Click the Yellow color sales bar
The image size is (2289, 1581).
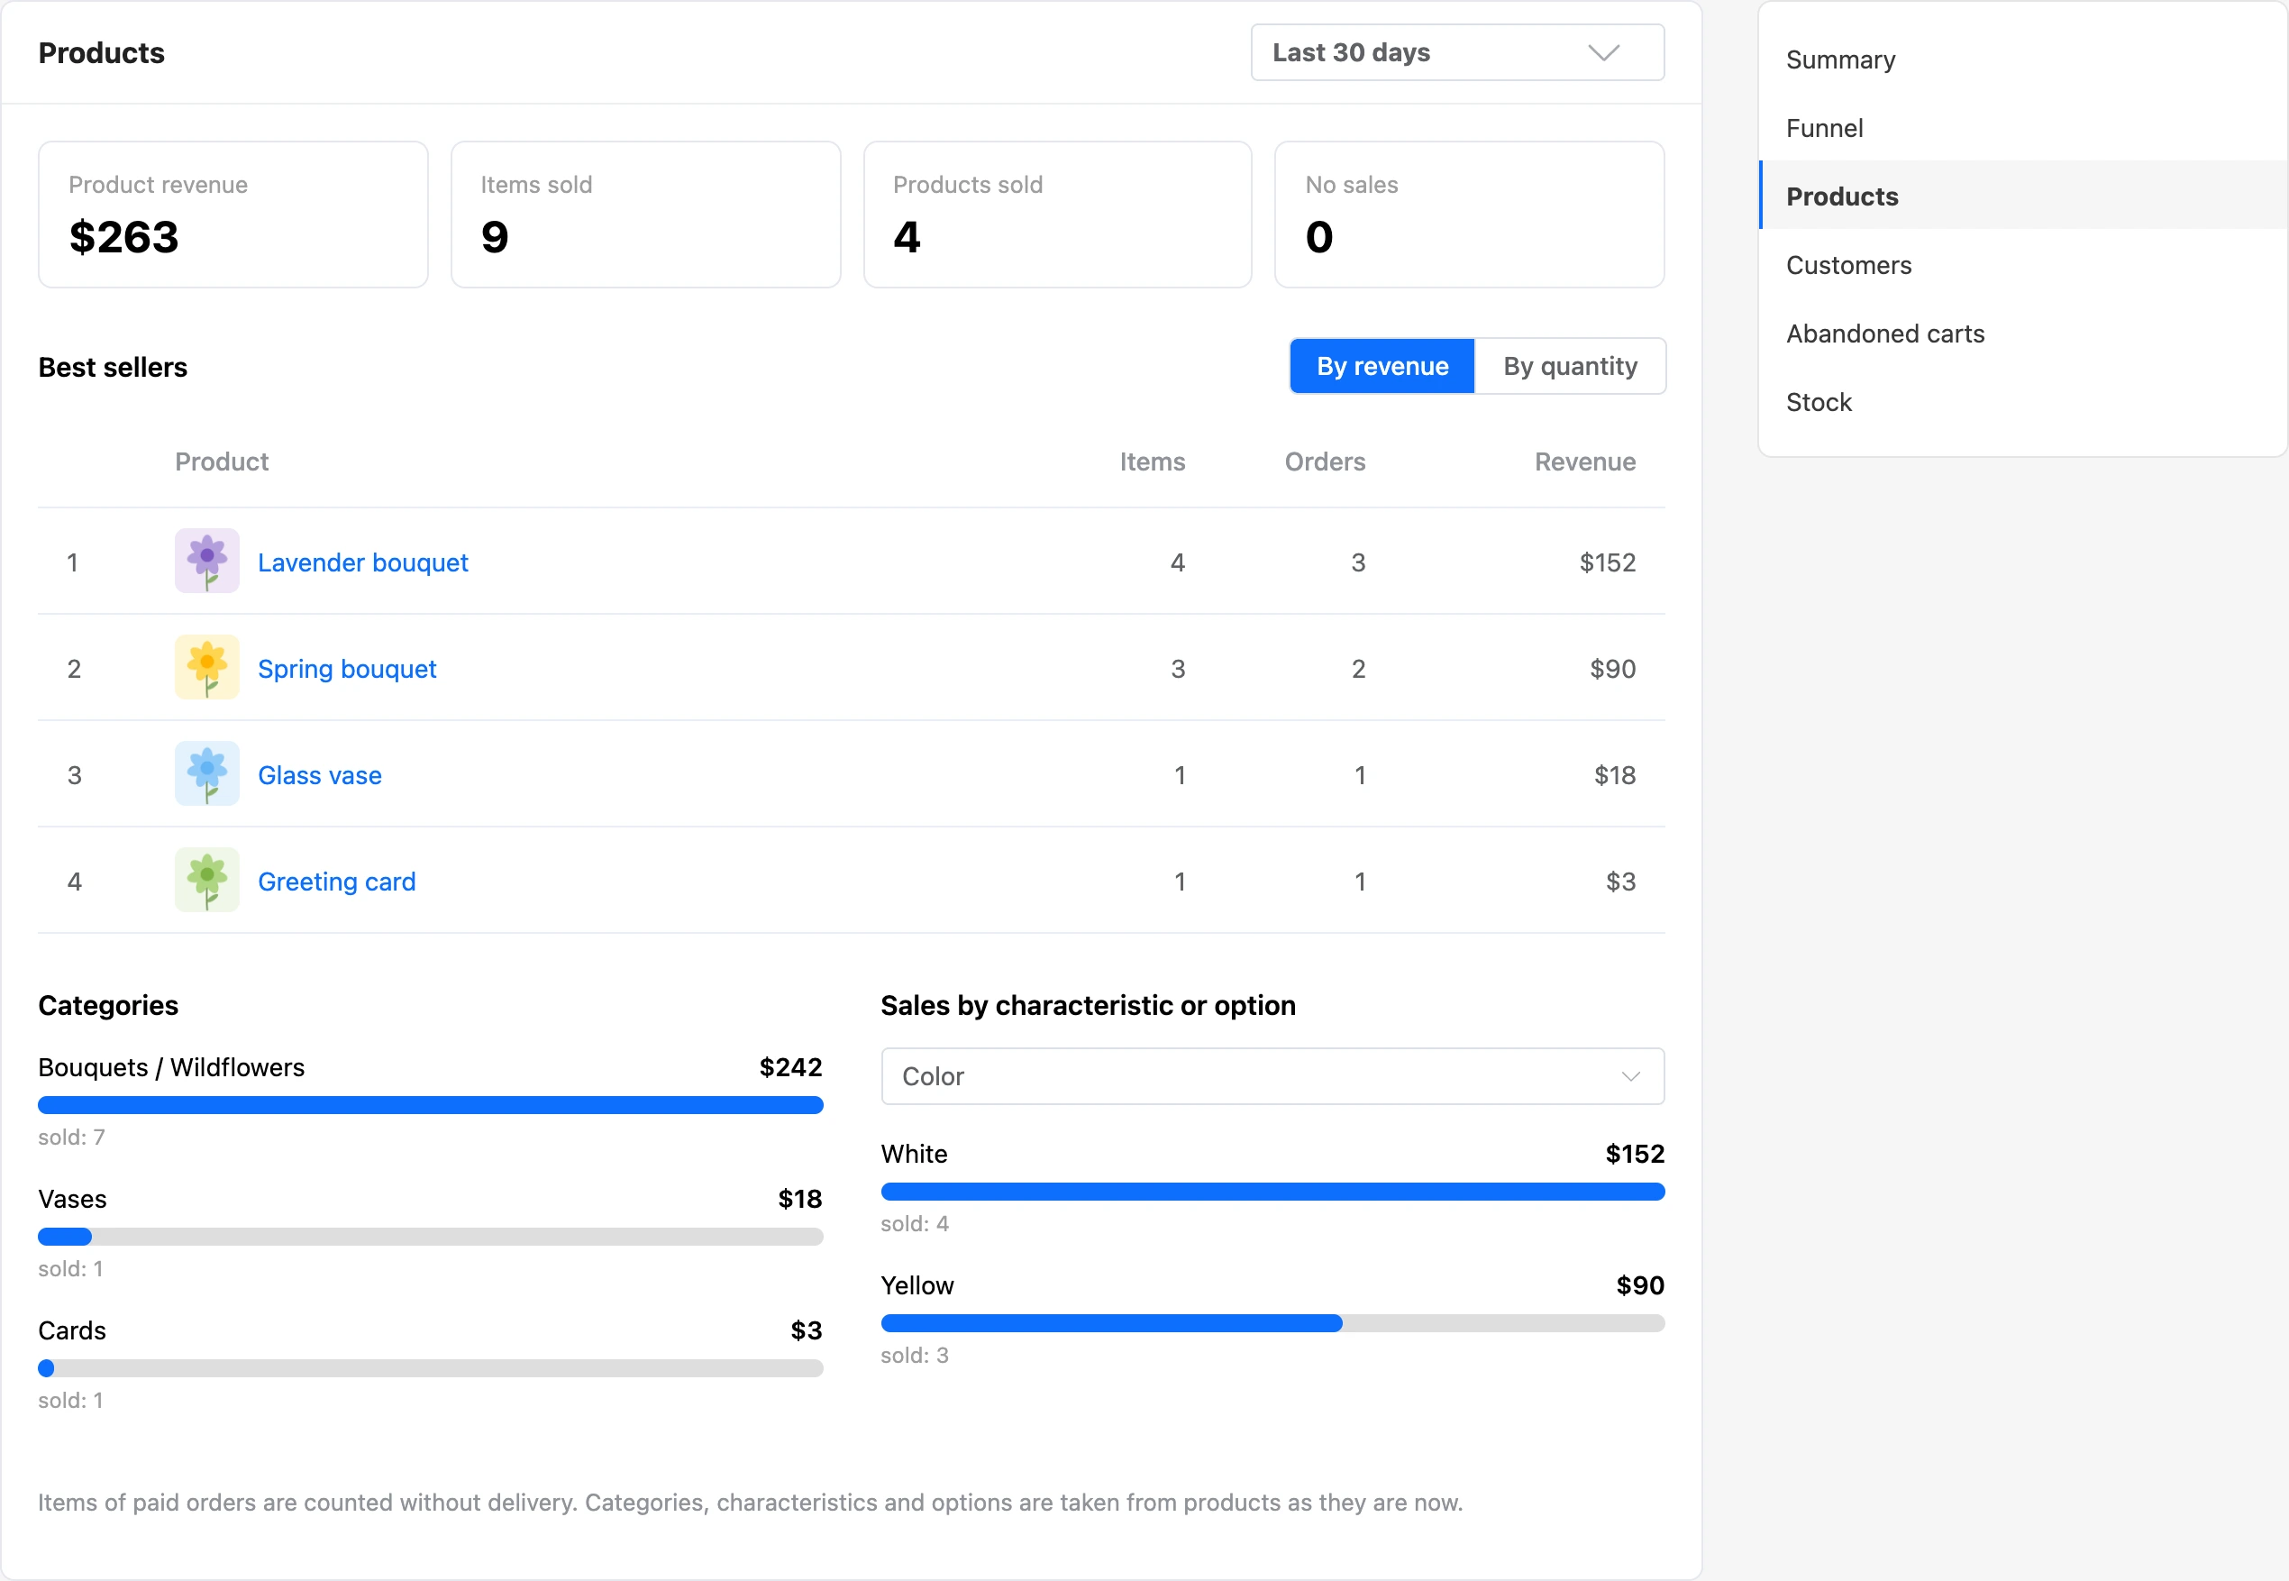(1272, 1322)
